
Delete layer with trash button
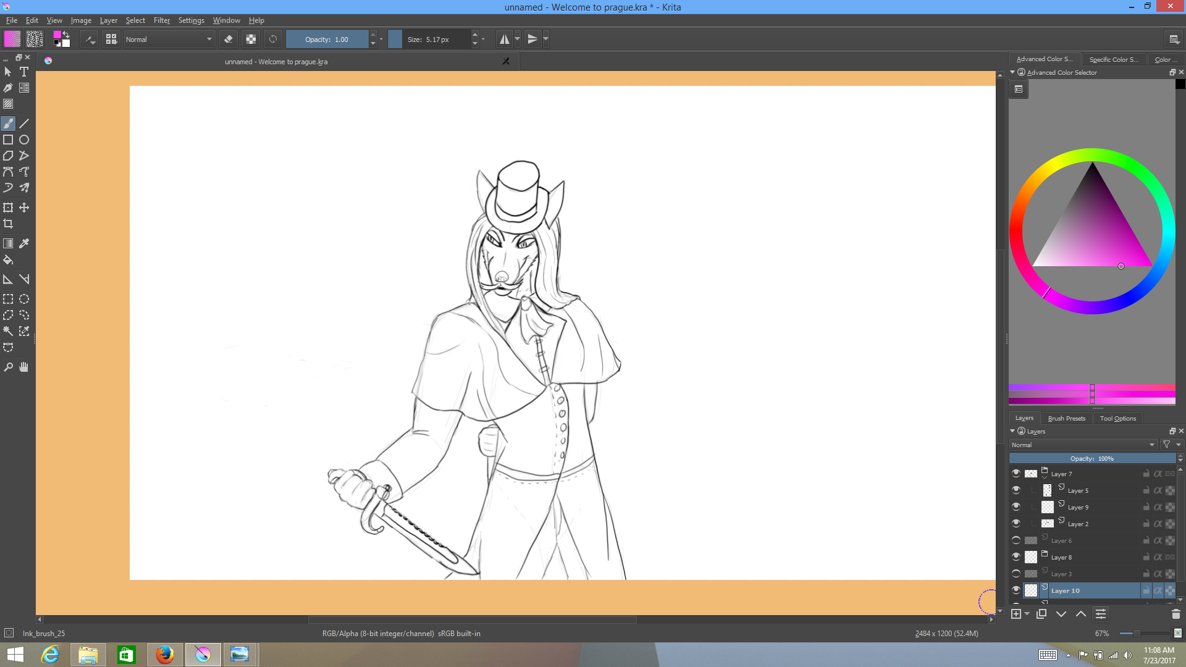pos(1175,614)
